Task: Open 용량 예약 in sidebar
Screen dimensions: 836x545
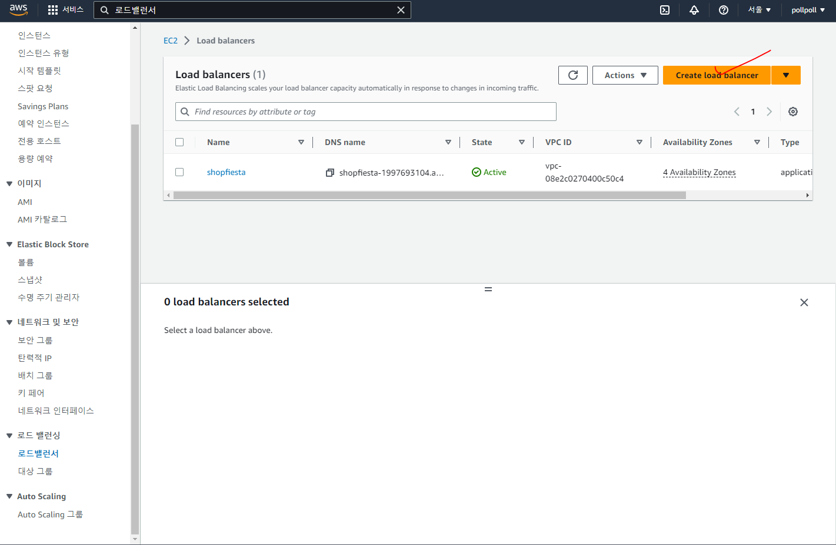Action: [35, 159]
